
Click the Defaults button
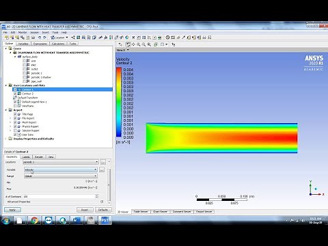[103, 210]
